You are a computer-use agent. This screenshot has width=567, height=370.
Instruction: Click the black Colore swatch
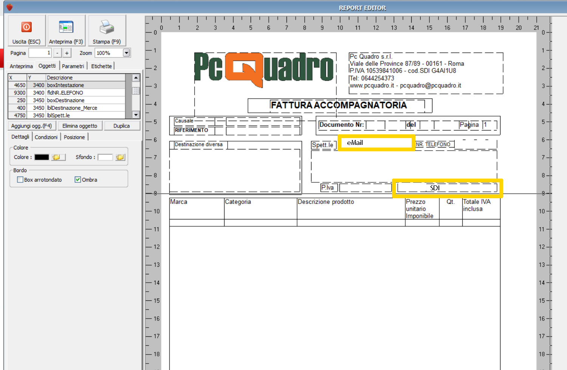[42, 157]
